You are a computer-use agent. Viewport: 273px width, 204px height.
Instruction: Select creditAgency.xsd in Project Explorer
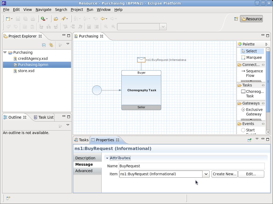coord(33,59)
